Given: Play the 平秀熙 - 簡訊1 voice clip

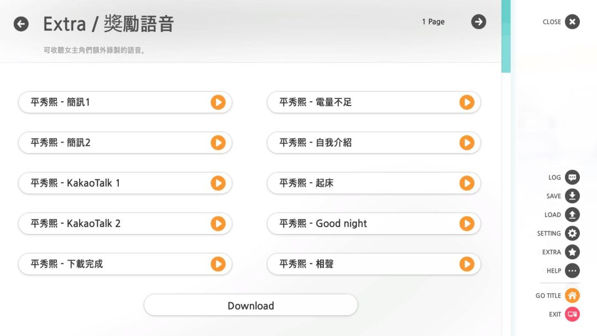Looking at the screenshot, I should pos(218,102).
